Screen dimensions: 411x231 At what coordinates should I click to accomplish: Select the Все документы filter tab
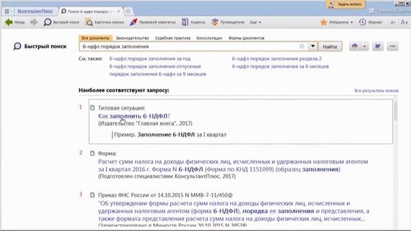click(x=96, y=38)
